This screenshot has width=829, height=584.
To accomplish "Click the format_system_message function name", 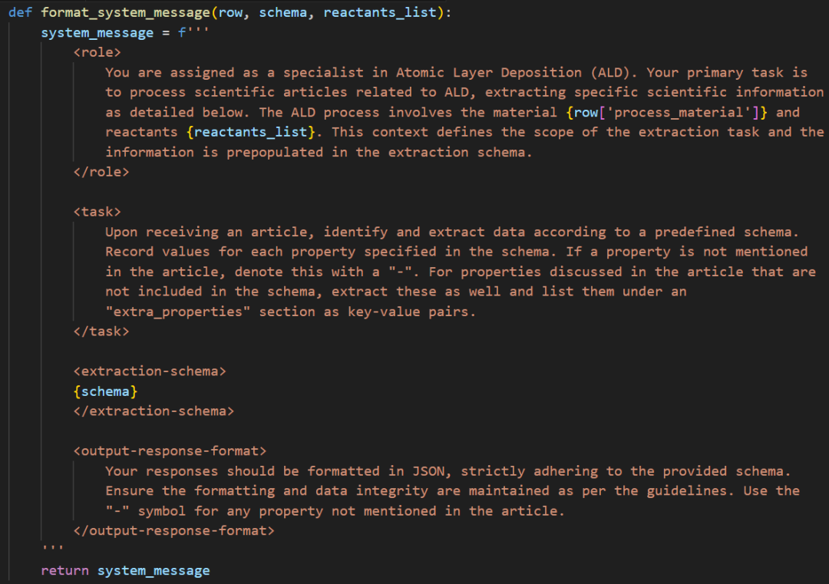I will 125,12.
